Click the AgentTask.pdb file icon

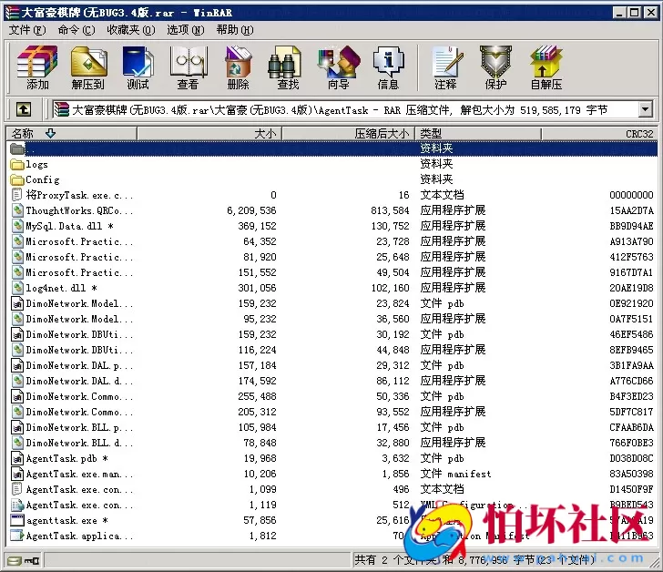coord(17,458)
